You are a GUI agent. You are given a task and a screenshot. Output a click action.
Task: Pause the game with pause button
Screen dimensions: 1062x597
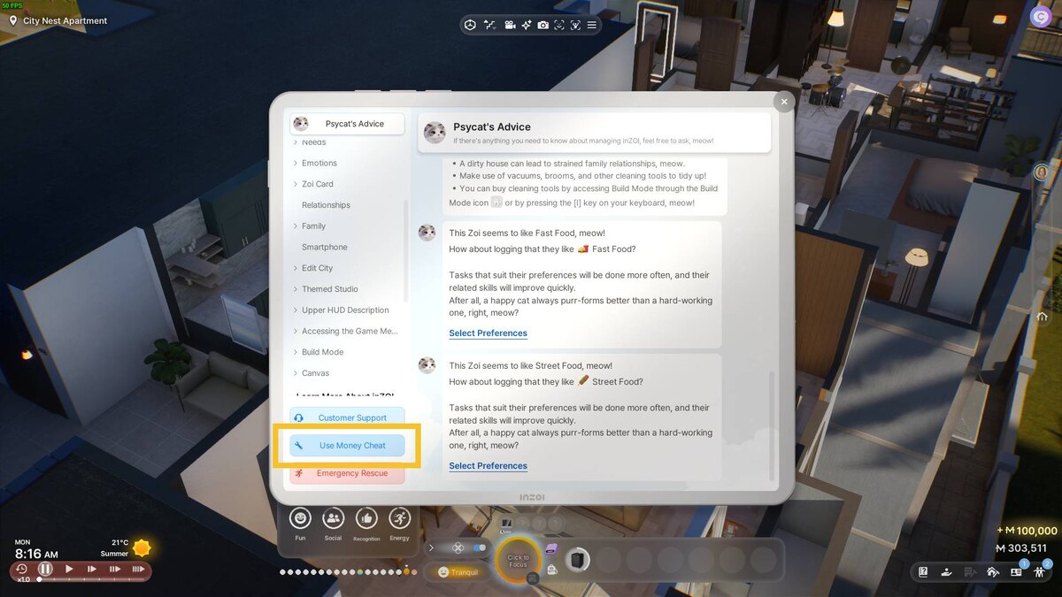(x=45, y=569)
